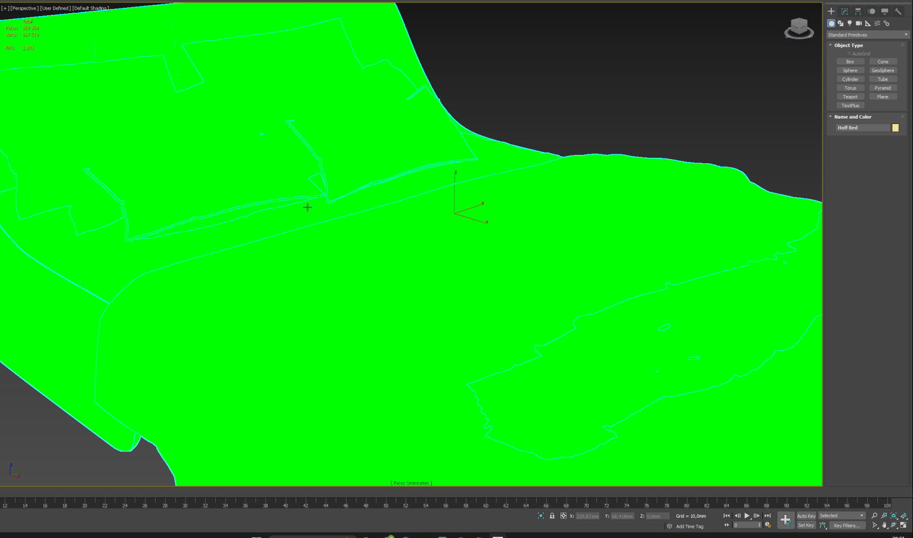Toggle the selection lock icon
The height and width of the screenshot is (538, 913).
pos(552,516)
